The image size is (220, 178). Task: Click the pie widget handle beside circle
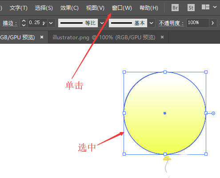[x=213, y=113]
